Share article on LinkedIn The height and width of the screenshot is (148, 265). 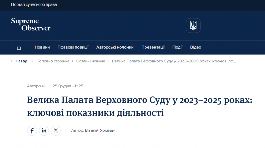[x=44, y=131]
